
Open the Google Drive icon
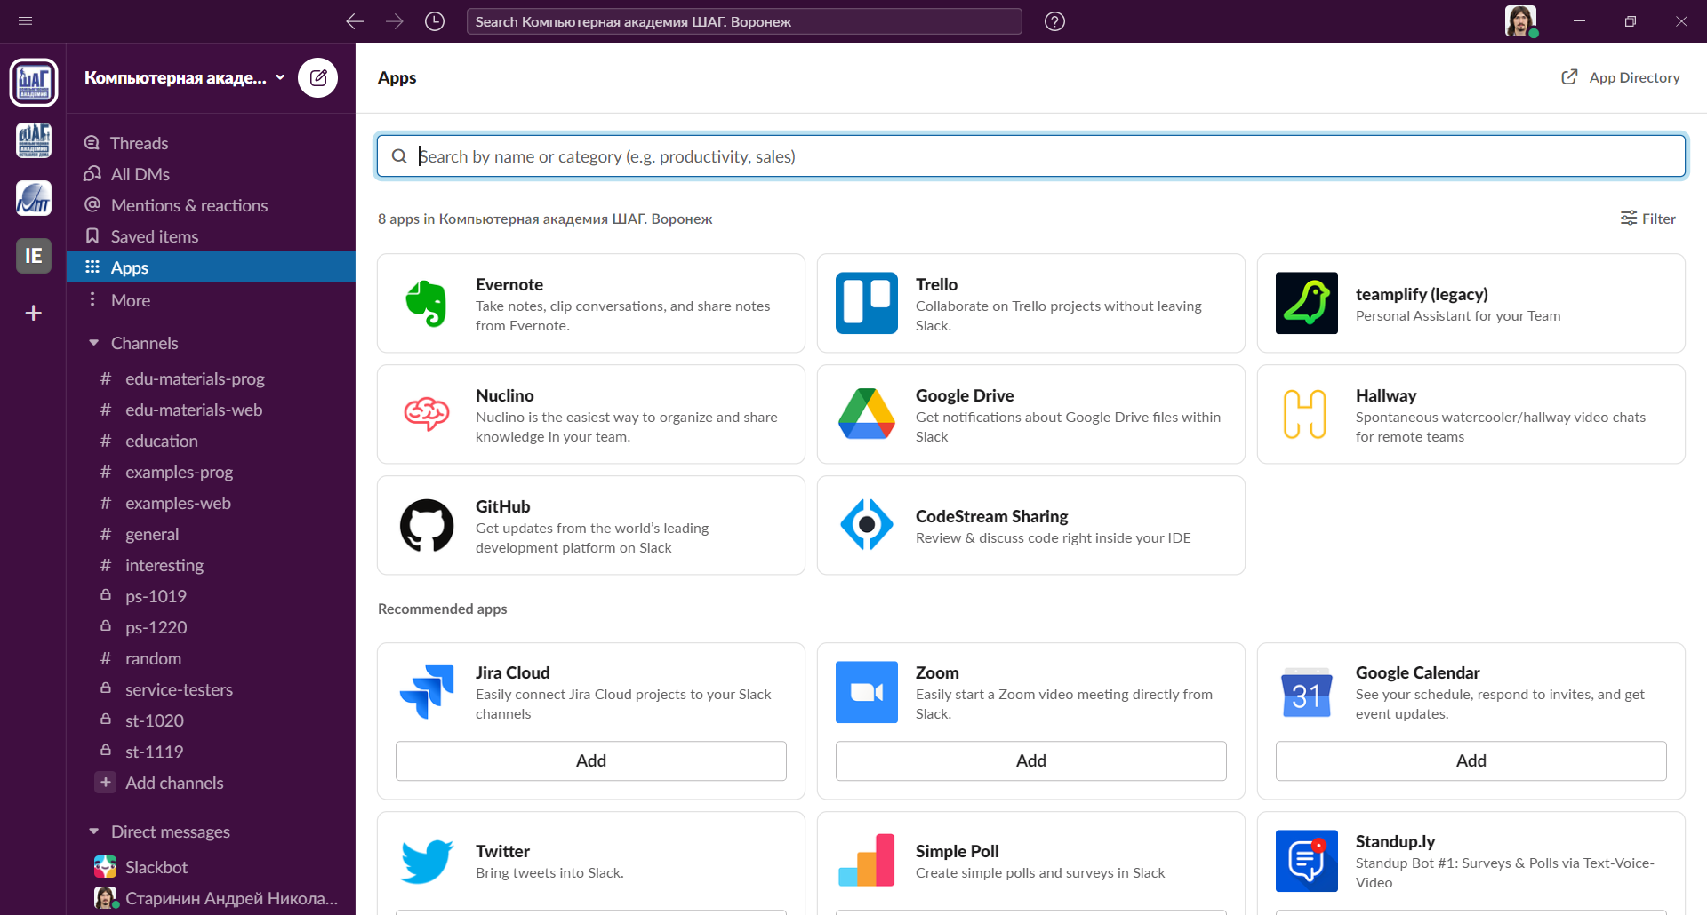(867, 414)
